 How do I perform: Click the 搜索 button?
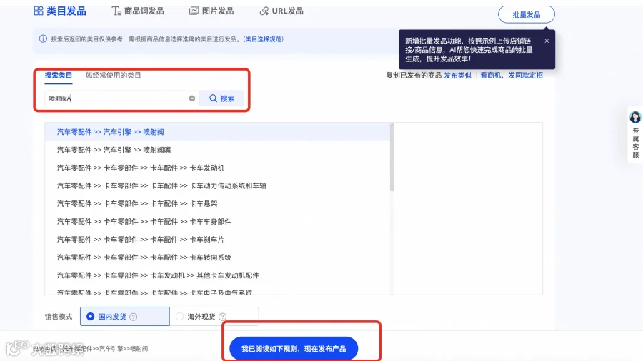point(221,98)
